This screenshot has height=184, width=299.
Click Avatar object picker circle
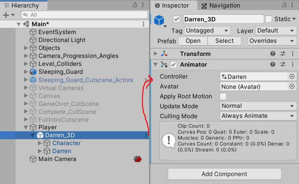coord(292,86)
